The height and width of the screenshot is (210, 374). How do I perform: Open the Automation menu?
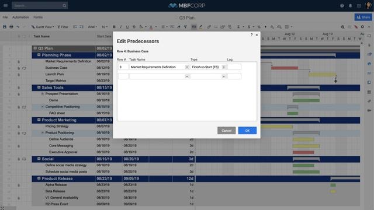(x=20, y=17)
